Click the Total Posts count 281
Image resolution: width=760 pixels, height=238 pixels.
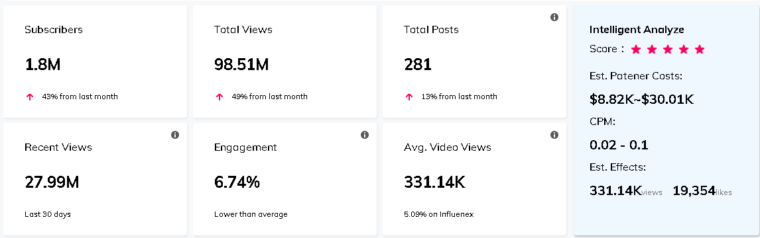click(x=417, y=64)
